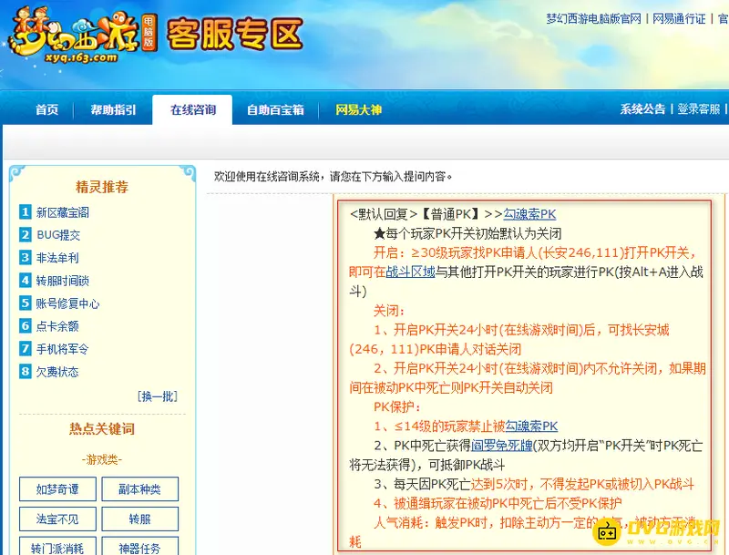Click the 神器任务 keyword button
729x555 pixels.
click(x=140, y=546)
